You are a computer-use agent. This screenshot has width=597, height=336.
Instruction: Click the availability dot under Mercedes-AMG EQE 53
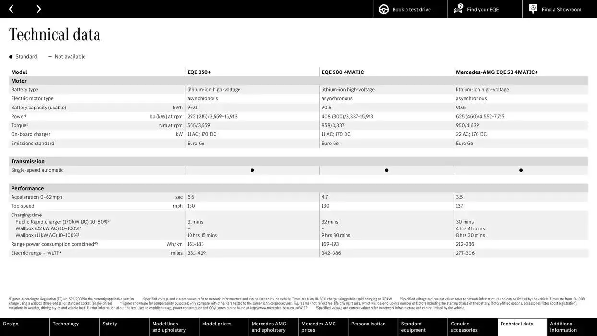520,169
